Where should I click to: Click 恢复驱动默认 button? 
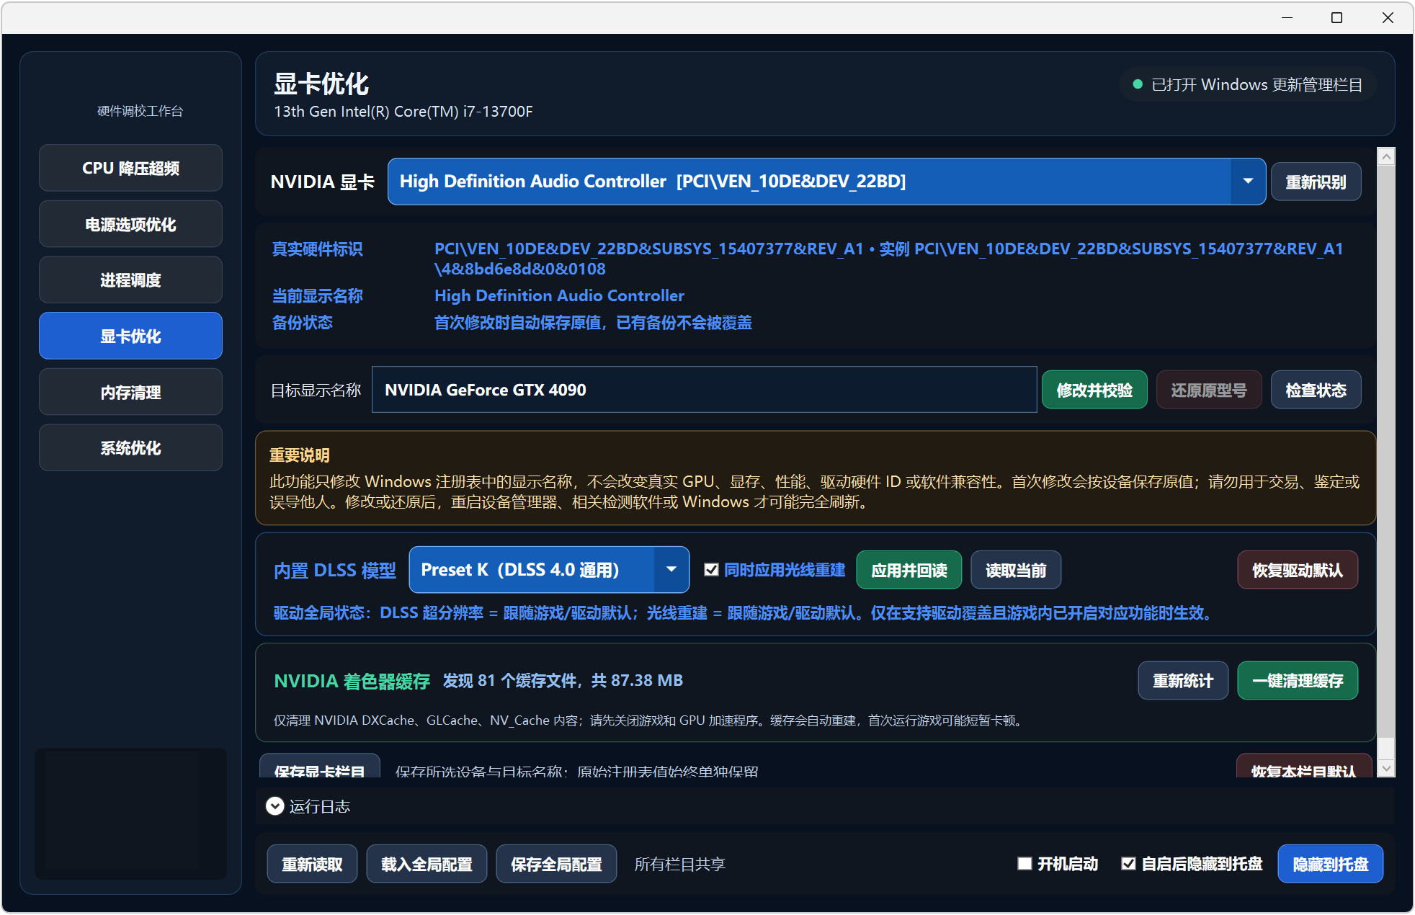[1298, 570]
